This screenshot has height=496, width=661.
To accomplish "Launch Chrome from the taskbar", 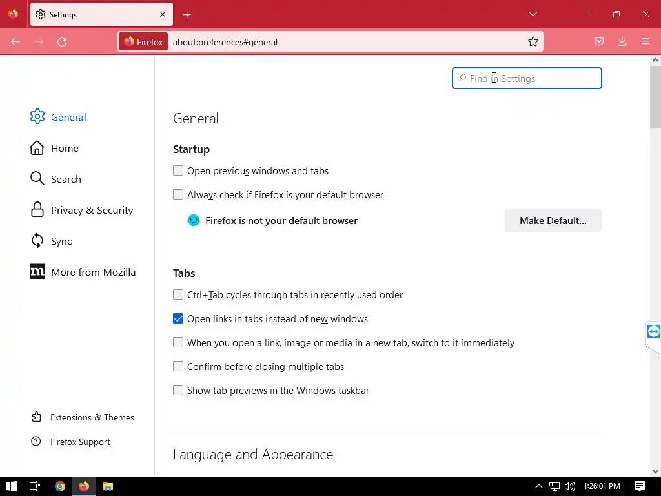I will 60,486.
